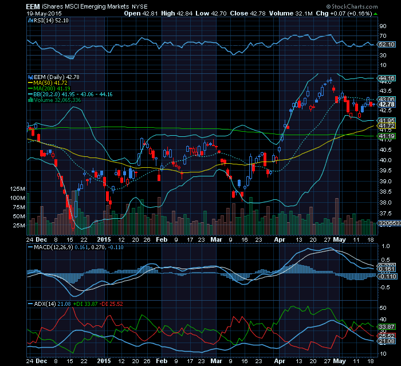The height and width of the screenshot is (366, 401).
Task: Click the 41.95 lower Bollinger price tag
Action: [387, 120]
